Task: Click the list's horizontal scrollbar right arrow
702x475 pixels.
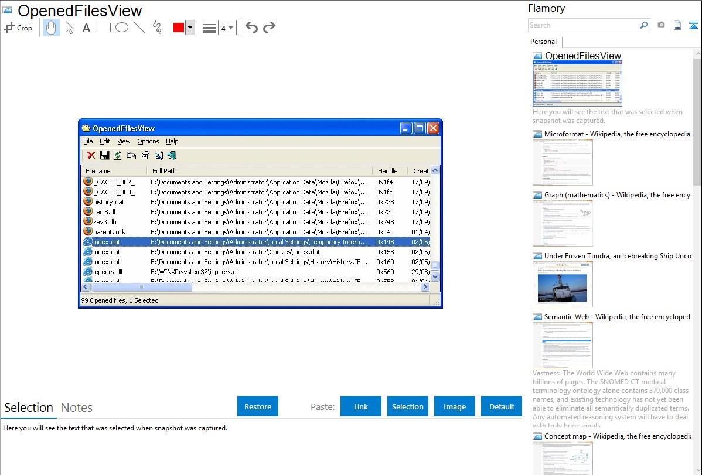Action: [x=425, y=287]
